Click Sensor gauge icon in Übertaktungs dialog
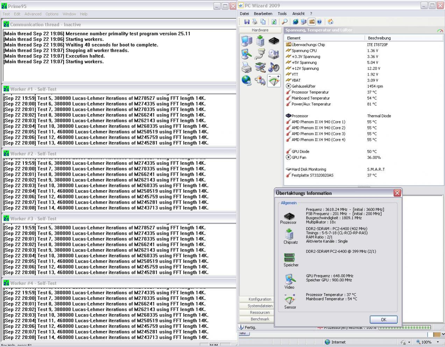This screenshot has width=445, height=347. (x=290, y=299)
